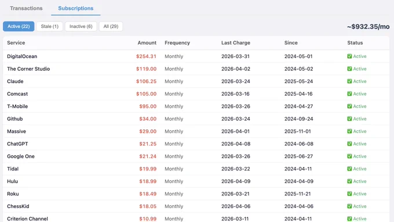Select the Criterion Channel service name
The width and height of the screenshot is (394, 222).
pos(27,219)
